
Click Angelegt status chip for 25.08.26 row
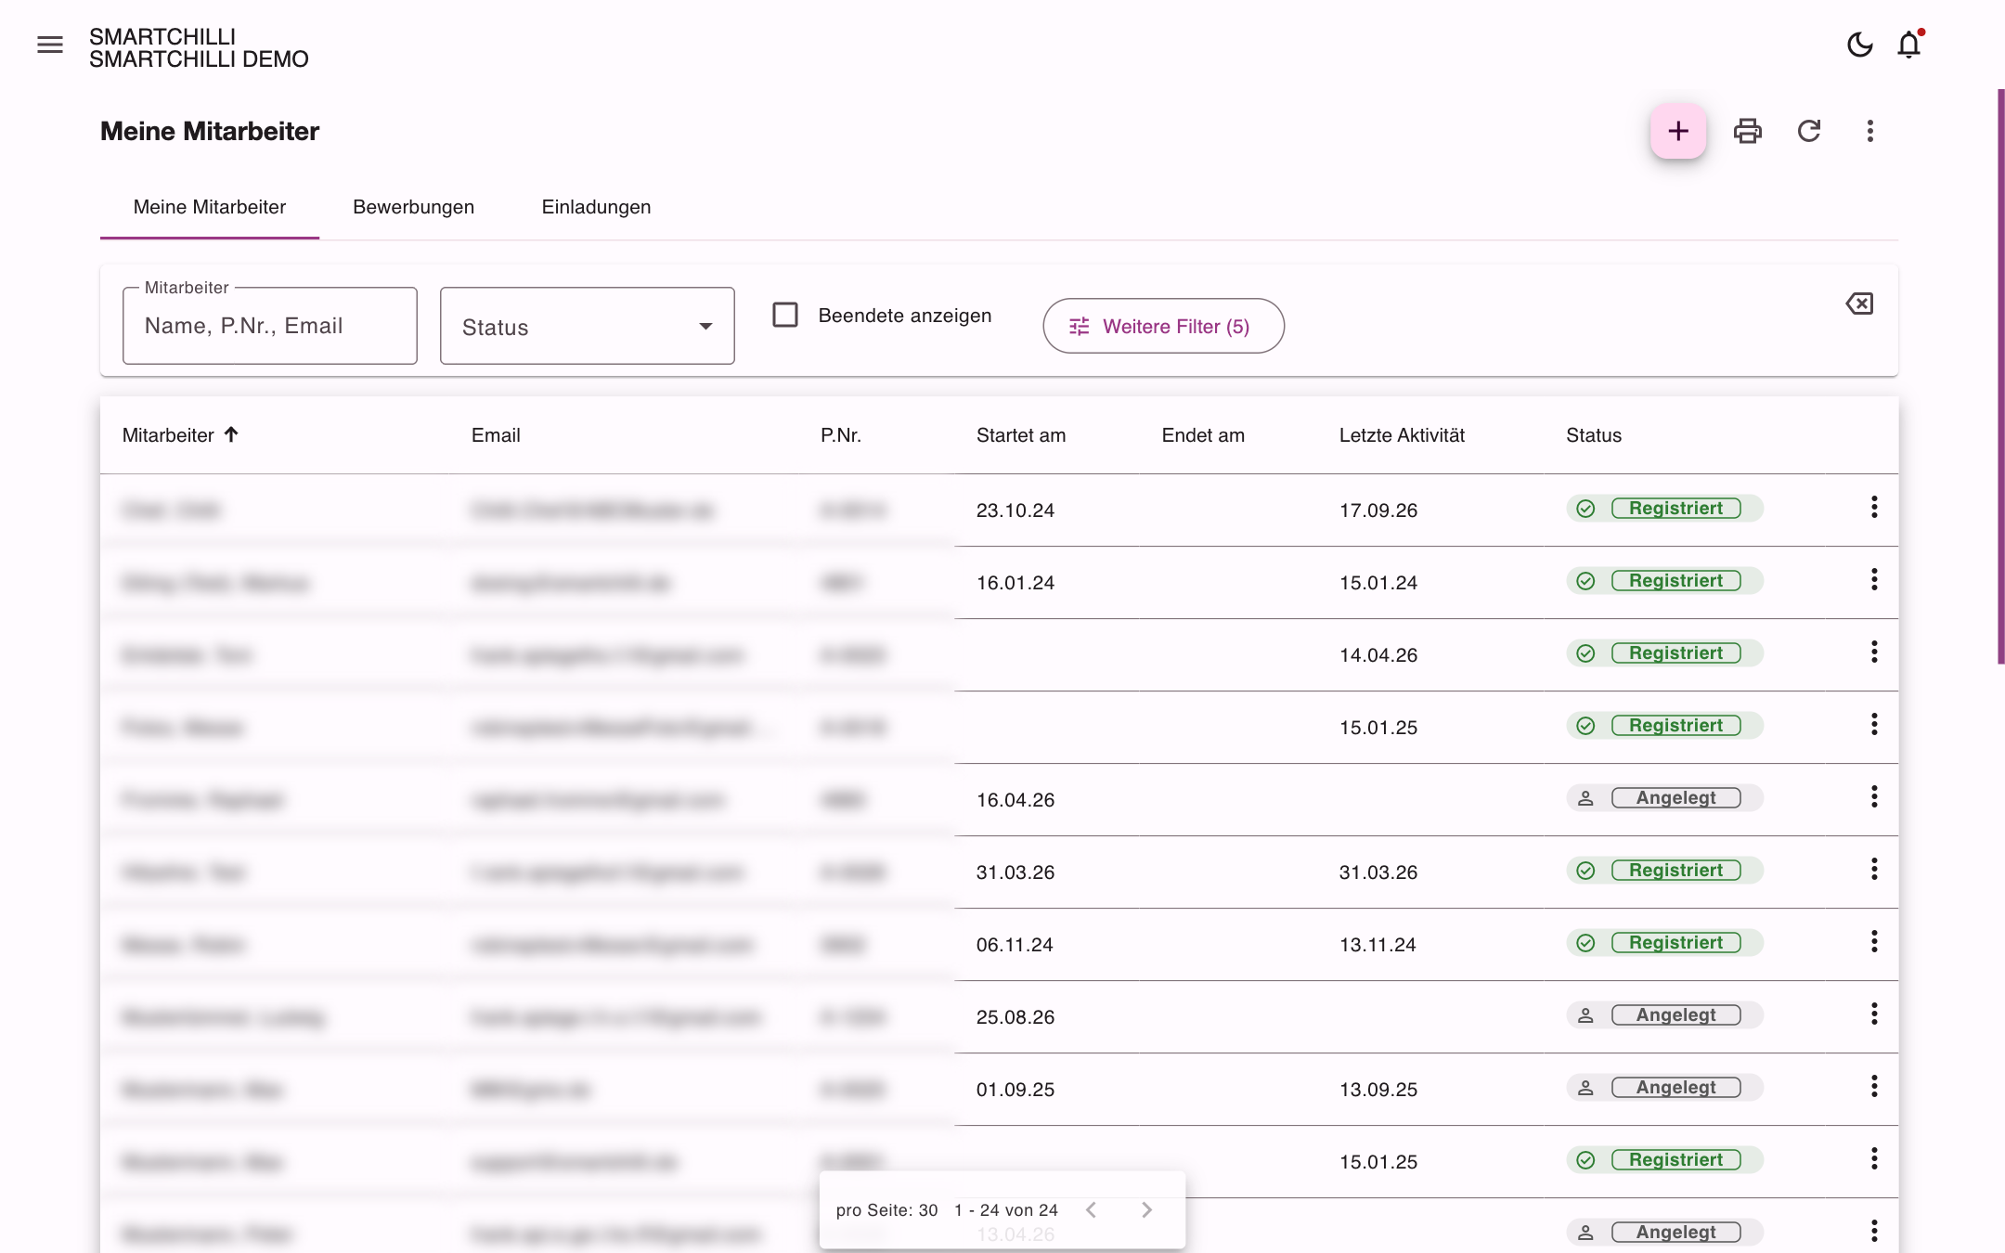point(1665,1014)
